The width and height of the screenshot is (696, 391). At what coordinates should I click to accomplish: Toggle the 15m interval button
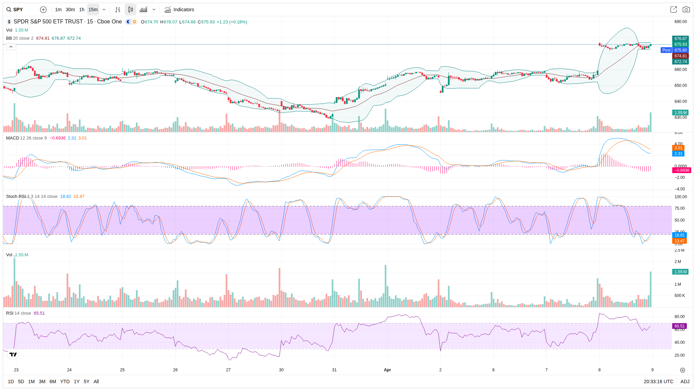click(x=93, y=10)
